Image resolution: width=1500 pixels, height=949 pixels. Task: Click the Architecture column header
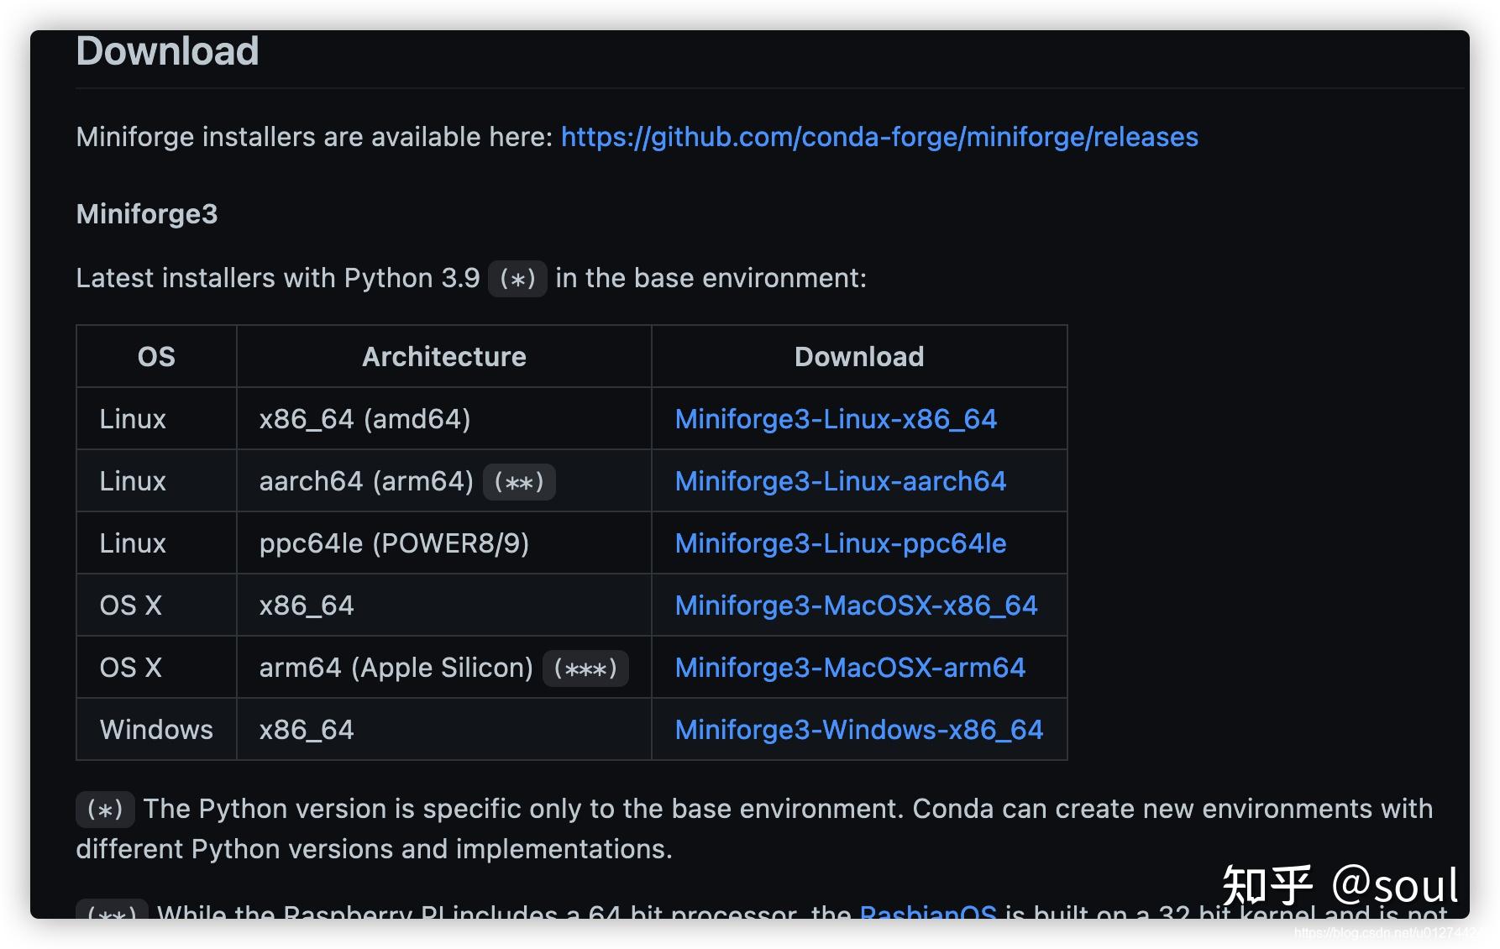pyautogui.click(x=443, y=357)
